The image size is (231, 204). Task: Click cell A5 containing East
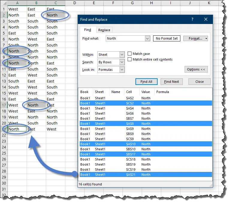(17, 33)
